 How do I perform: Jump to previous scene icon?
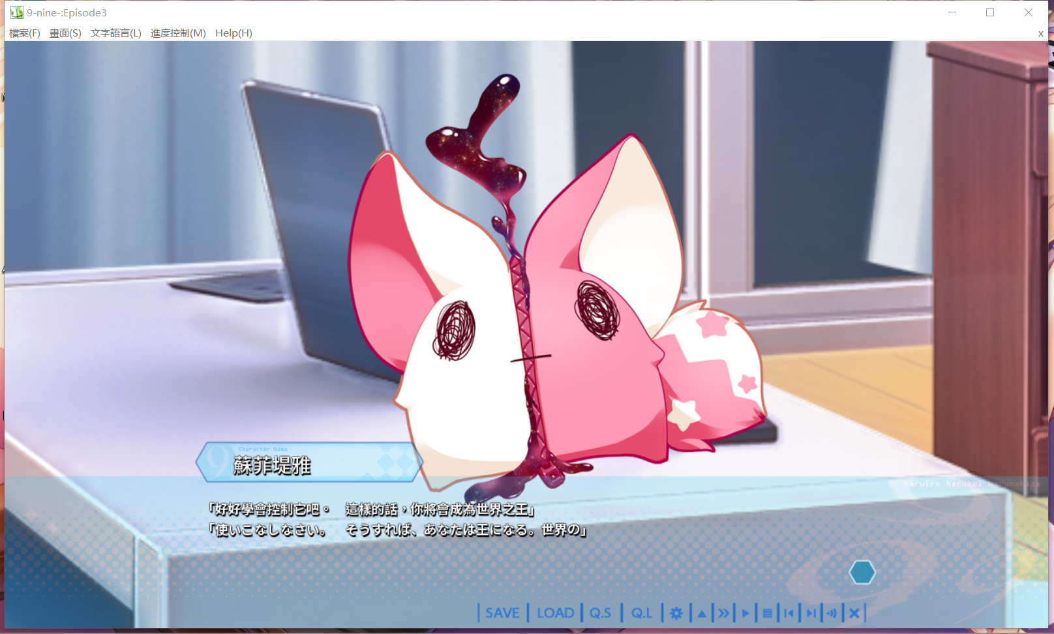click(789, 613)
